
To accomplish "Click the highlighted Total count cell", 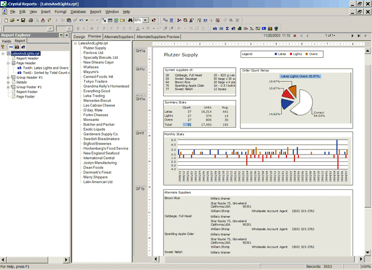I will tap(187, 125).
